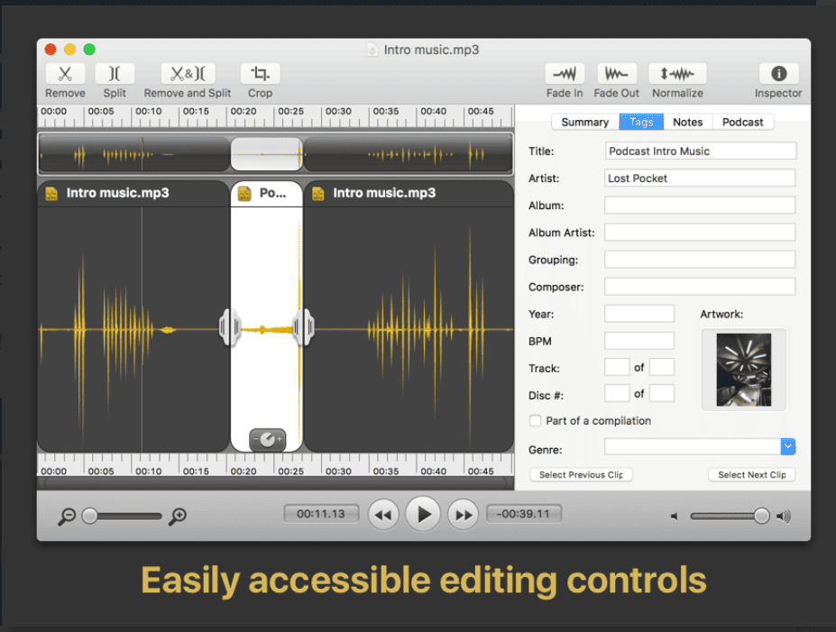Click the Artist field Lost Pocket
The image size is (836, 632).
701,178
